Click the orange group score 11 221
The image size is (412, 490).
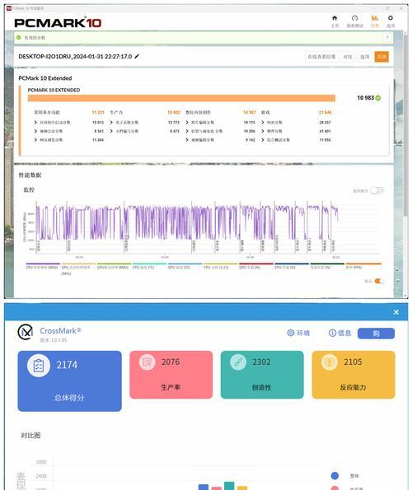[98, 112]
